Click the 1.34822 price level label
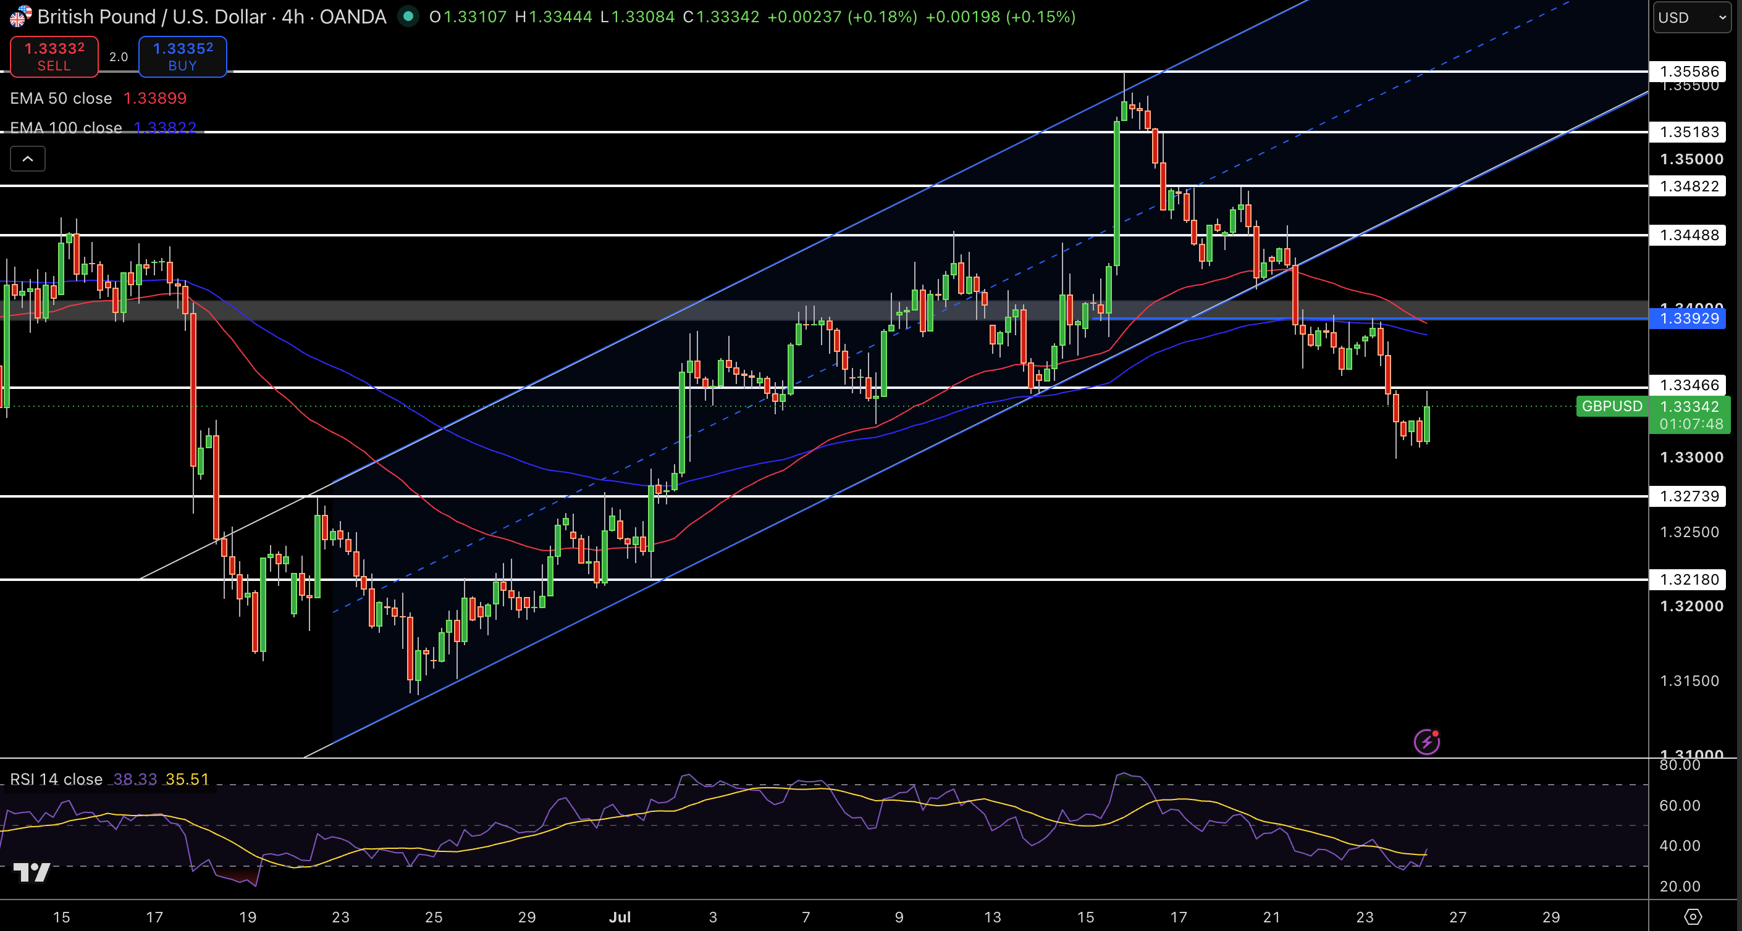This screenshot has height=931, width=1742. pos(1689,186)
